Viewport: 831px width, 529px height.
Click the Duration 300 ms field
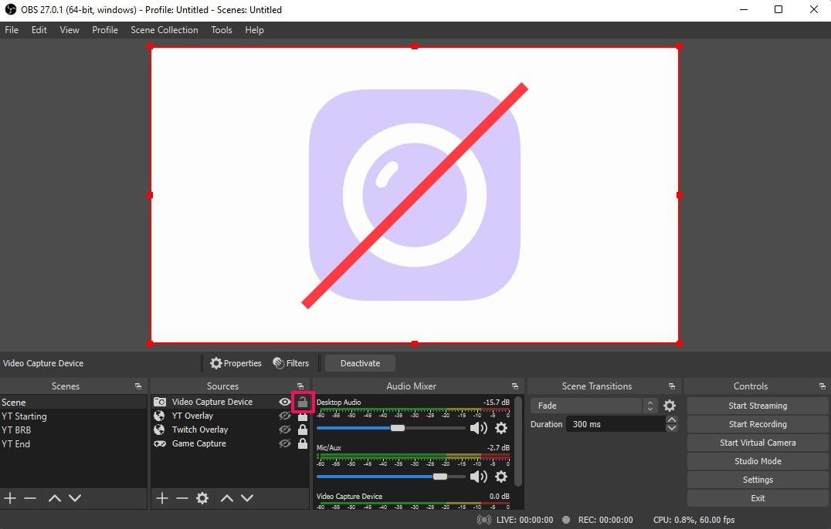[x=615, y=424]
